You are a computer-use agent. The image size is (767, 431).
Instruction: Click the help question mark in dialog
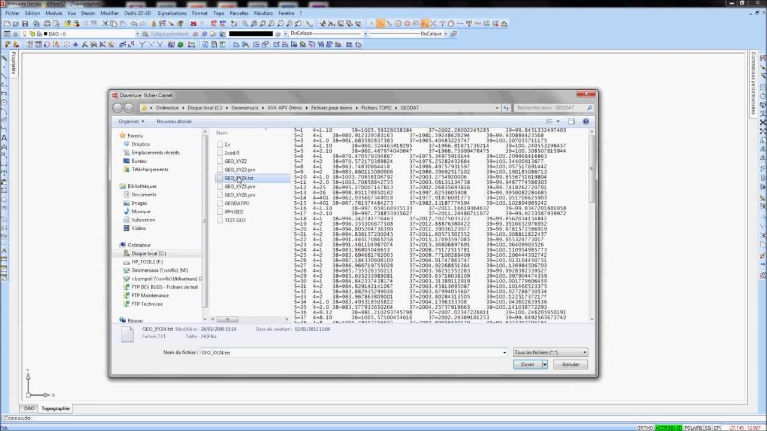pyautogui.click(x=585, y=122)
